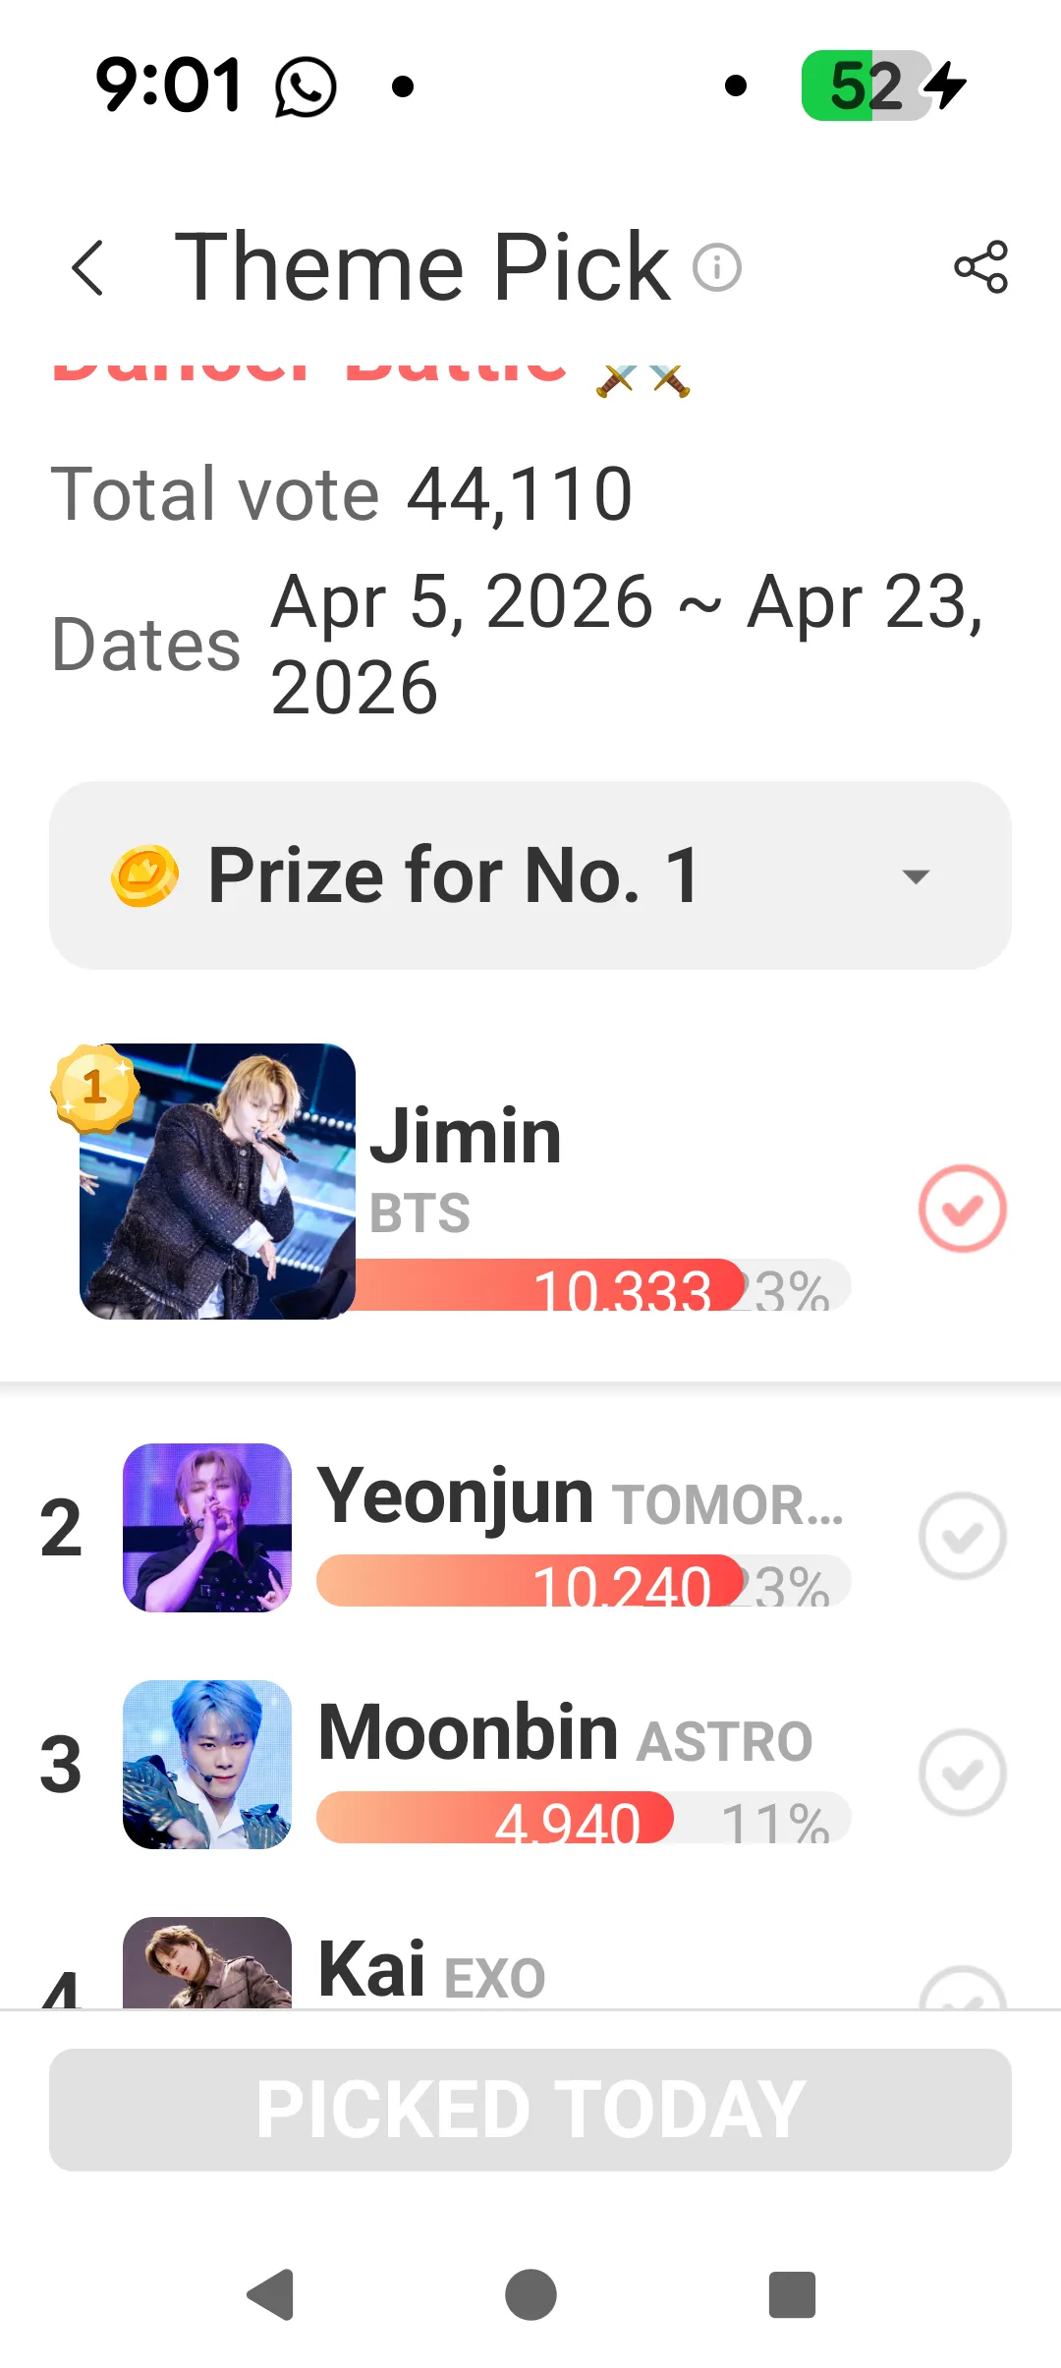The height and width of the screenshot is (2368, 1061).
Task: Open Moonbin's profile photo thumbnail
Action: [207, 1765]
